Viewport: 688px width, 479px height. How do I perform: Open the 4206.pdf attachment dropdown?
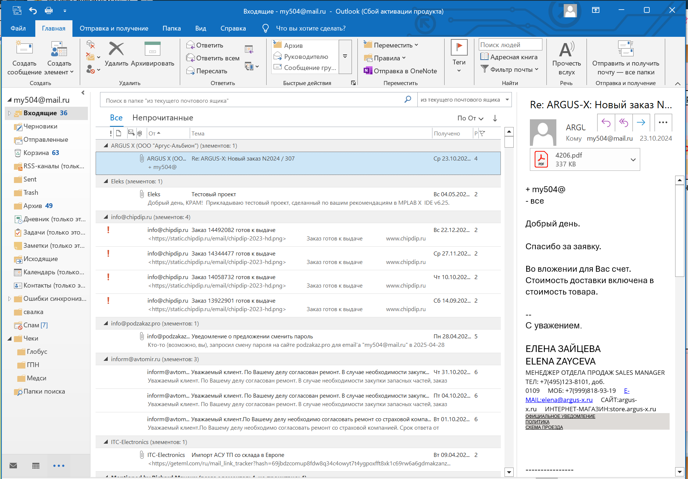[x=633, y=160]
